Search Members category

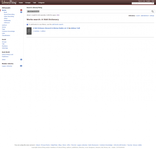click(x=5, y=46)
